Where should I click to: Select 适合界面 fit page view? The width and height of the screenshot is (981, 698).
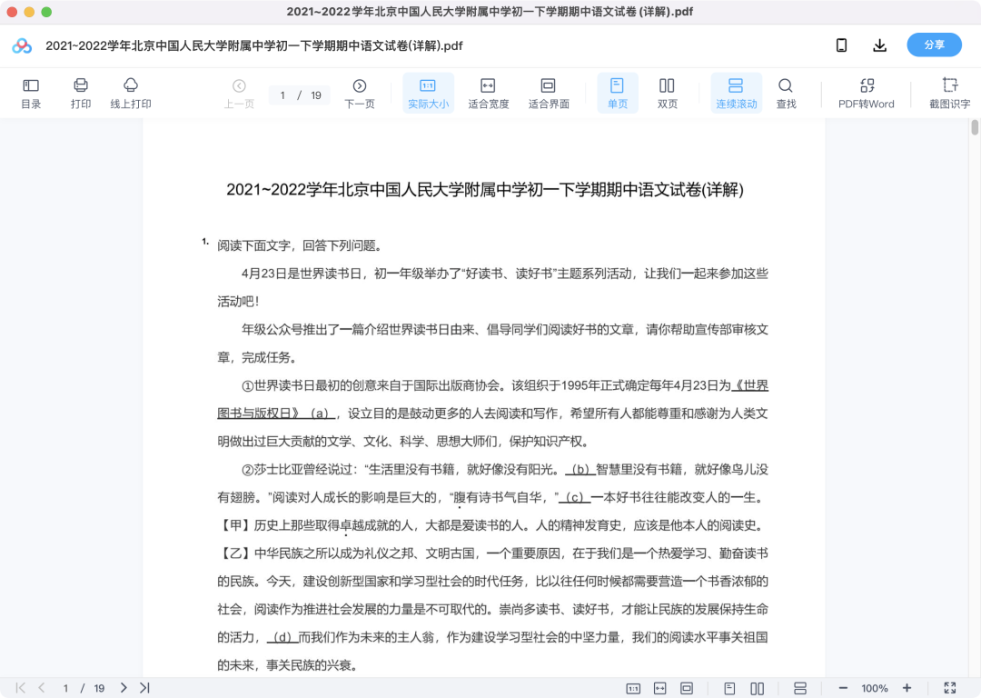549,94
